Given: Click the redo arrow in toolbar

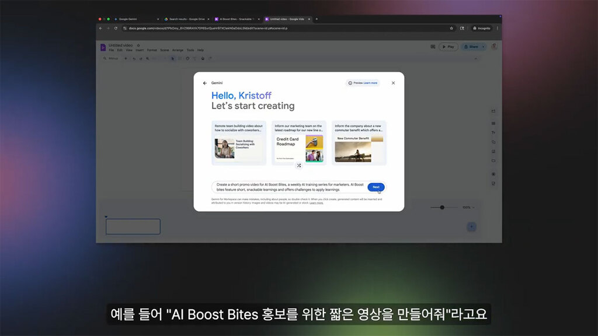Looking at the screenshot, I should tap(141, 59).
